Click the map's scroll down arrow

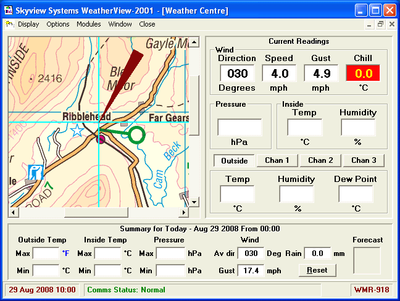[194, 202]
